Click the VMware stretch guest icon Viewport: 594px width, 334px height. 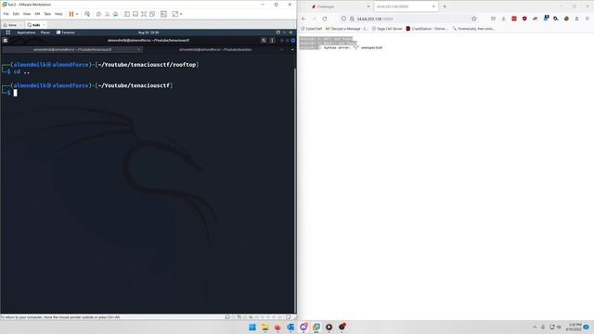[175, 14]
